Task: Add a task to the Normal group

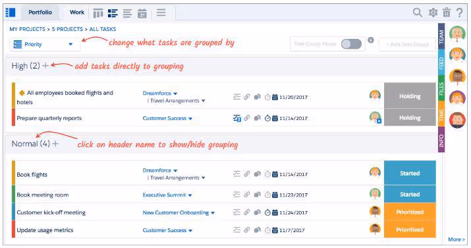Action: click(55, 144)
